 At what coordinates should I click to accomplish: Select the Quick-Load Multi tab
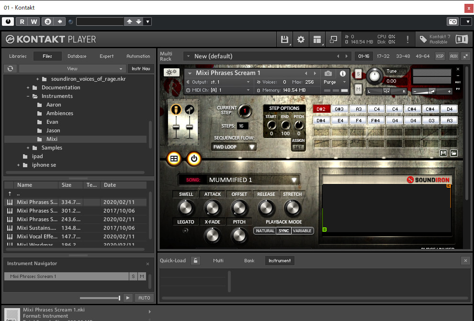(x=218, y=261)
